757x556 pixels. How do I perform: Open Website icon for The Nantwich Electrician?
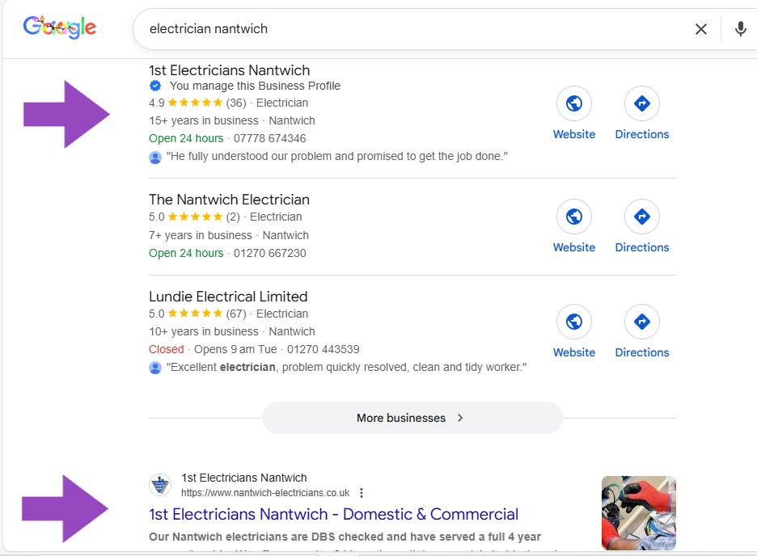pyautogui.click(x=573, y=217)
